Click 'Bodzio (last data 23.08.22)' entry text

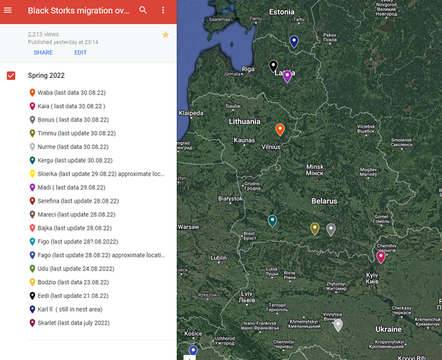click(x=73, y=282)
